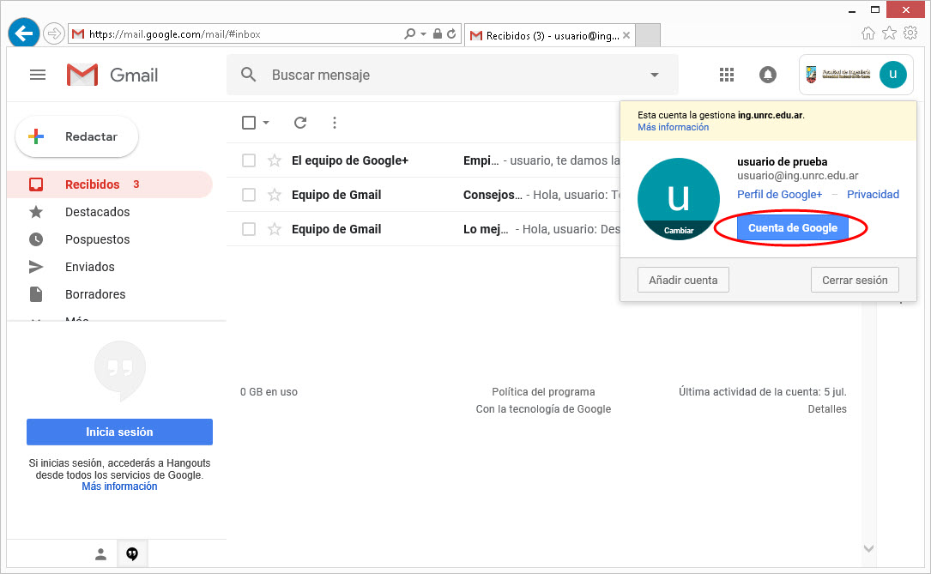
Task: Click the address bar search icon
Action: pos(409,33)
